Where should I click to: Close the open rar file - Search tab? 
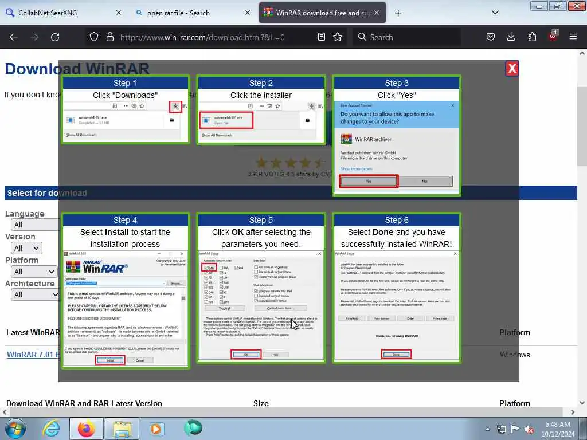tap(248, 13)
